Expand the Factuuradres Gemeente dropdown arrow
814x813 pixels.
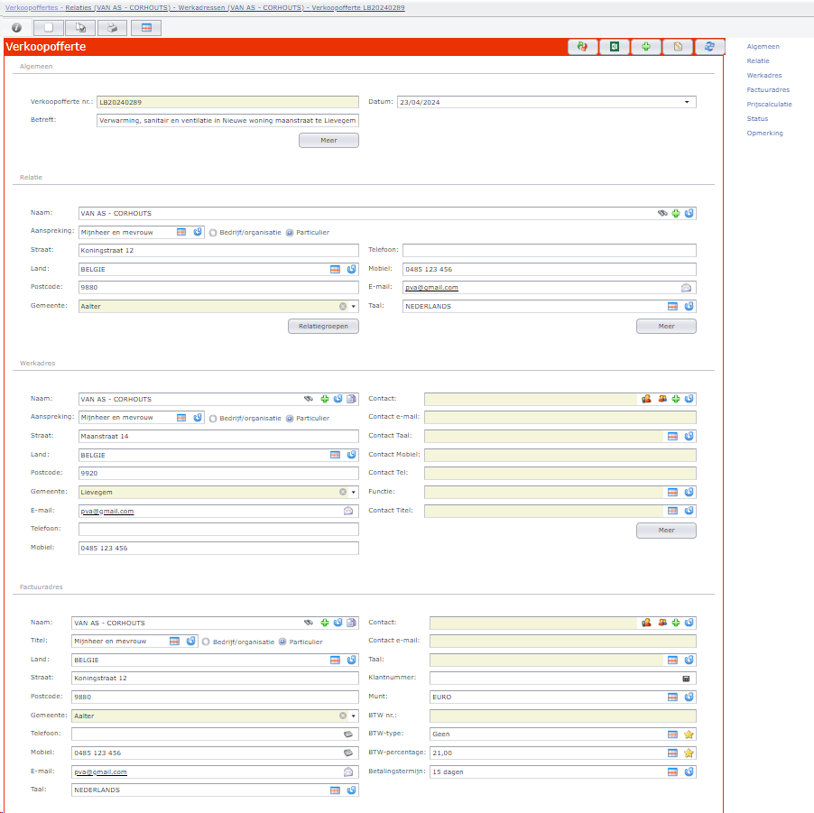click(354, 716)
